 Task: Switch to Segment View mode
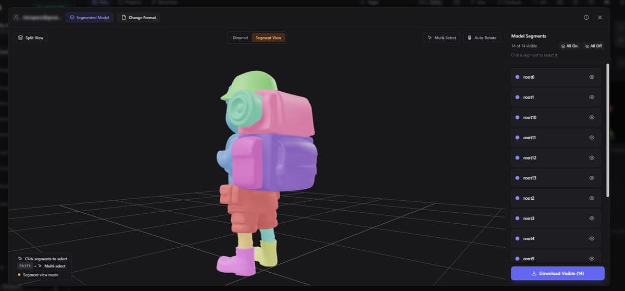coord(268,38)
